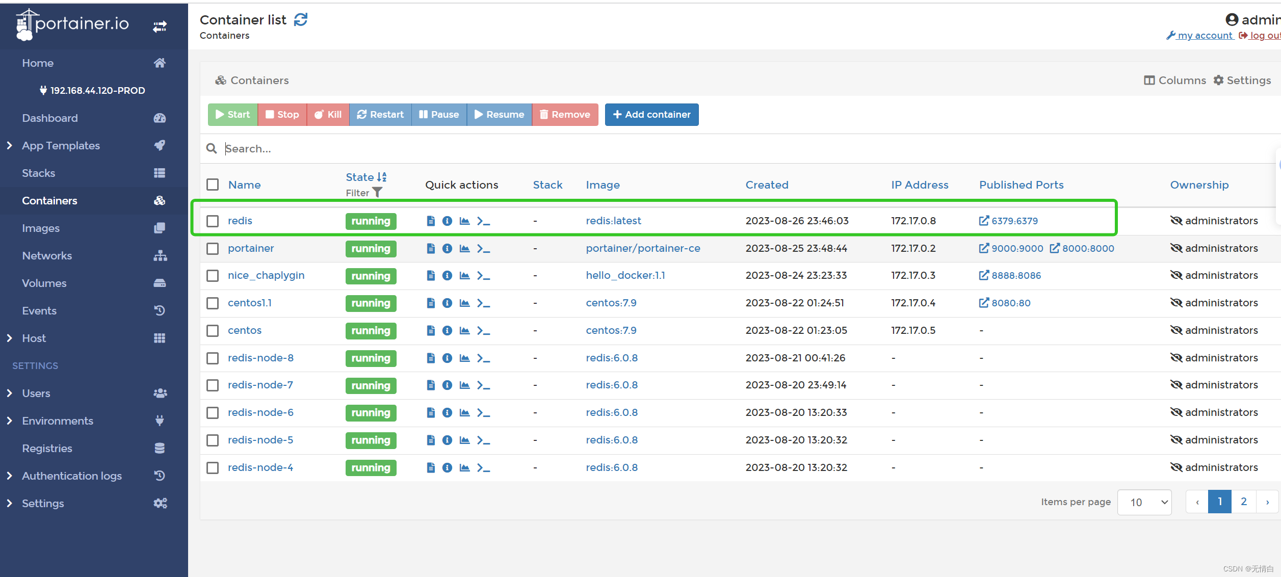Open Dashboard label in the sidebar

pos(50,118)
